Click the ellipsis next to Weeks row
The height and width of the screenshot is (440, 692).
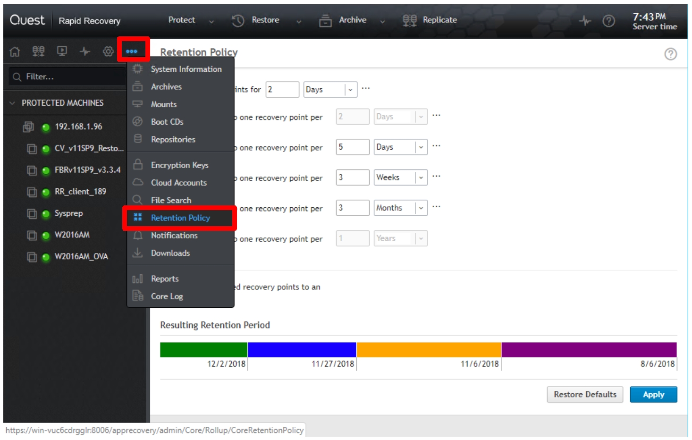(437, 176)
